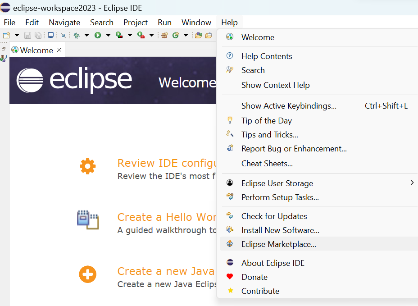Select Donate in the Help menu
The height and width of the screenshot is (306, 418).
(x=319, y=277)
